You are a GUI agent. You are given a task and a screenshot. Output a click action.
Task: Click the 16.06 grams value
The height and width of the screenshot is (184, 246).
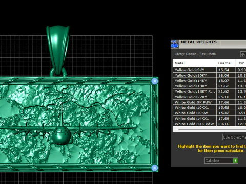(223, 75)
